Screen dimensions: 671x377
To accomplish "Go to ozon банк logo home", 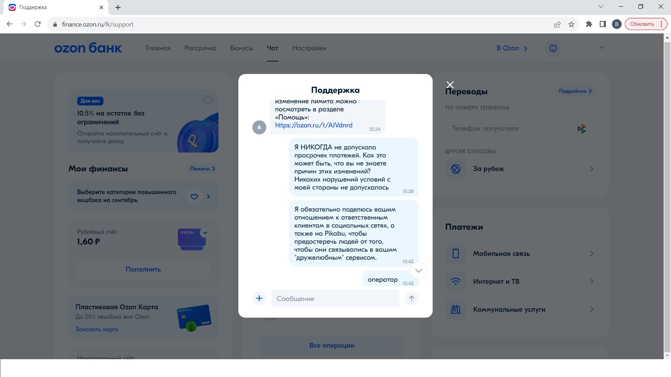I will (88, 48).
